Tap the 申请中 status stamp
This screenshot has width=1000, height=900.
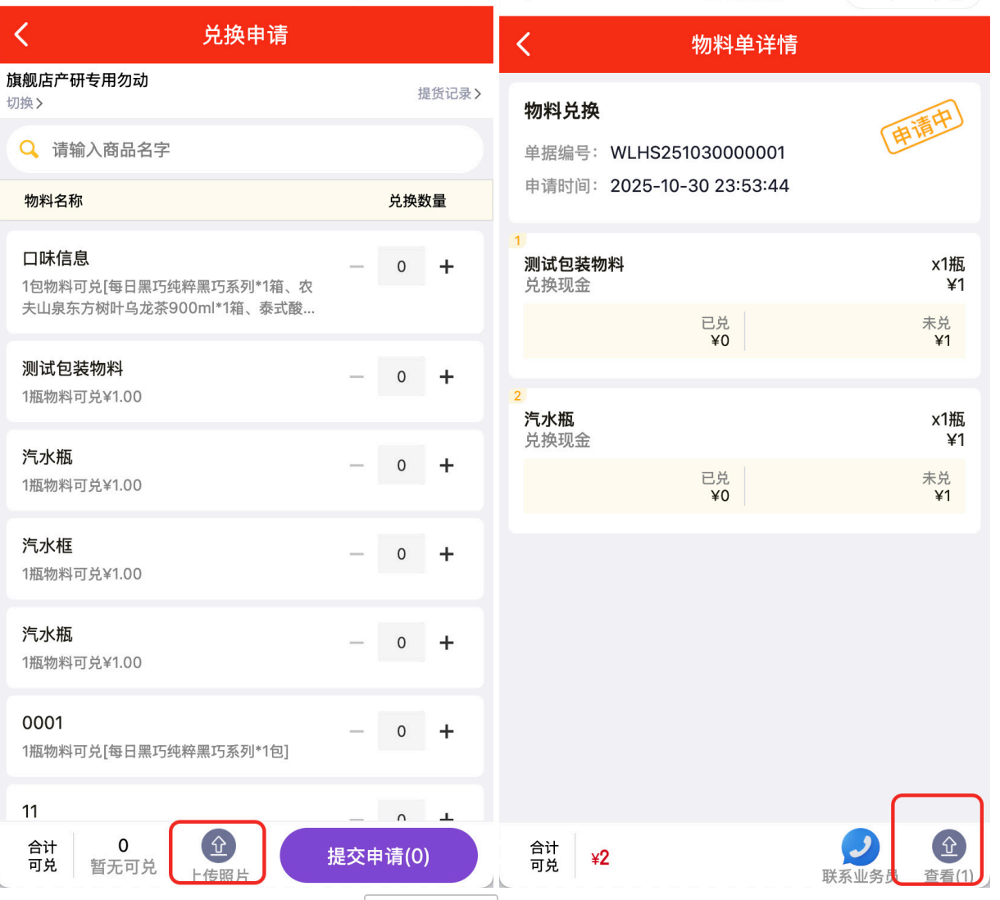click(x=921, y=126)
